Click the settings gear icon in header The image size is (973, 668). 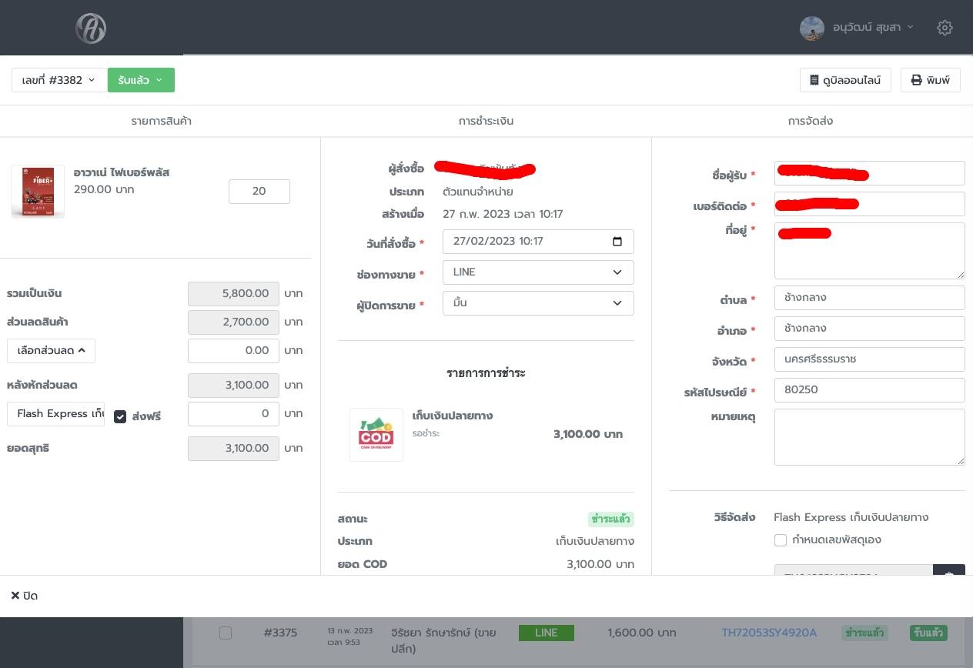[x=945, y=28]
